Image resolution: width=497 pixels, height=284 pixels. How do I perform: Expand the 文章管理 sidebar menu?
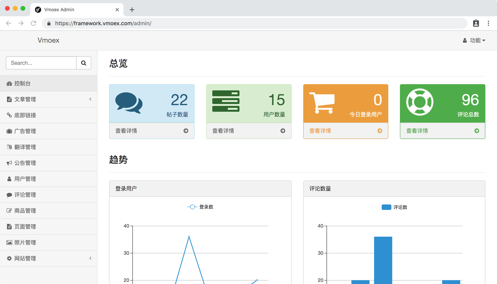[49, 99]
